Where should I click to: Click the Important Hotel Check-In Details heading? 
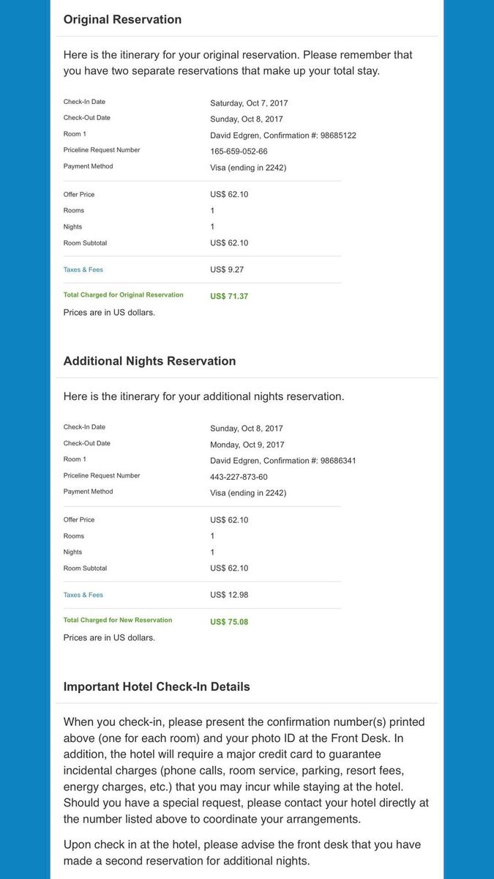pos(157,687)
